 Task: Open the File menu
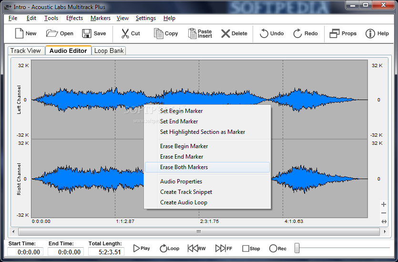tap(13, 18)
